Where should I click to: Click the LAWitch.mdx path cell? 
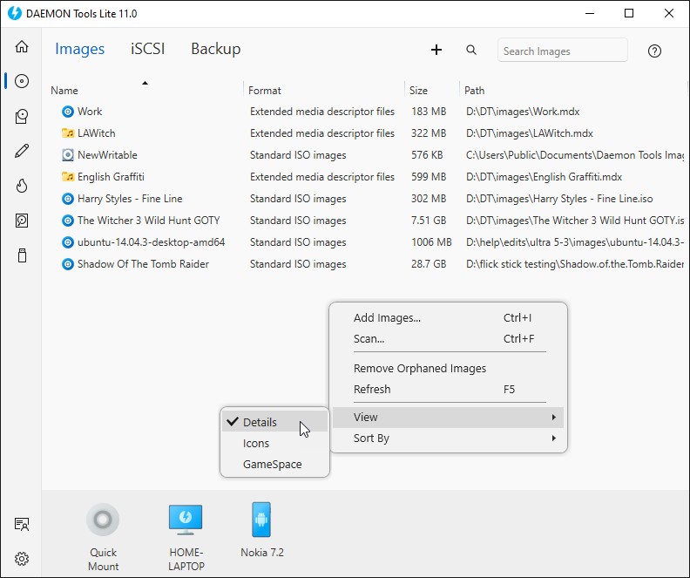pos(530,133)
